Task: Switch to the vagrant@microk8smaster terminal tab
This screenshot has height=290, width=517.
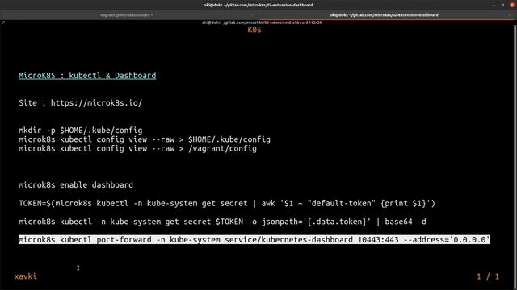Action: (127, 15)
